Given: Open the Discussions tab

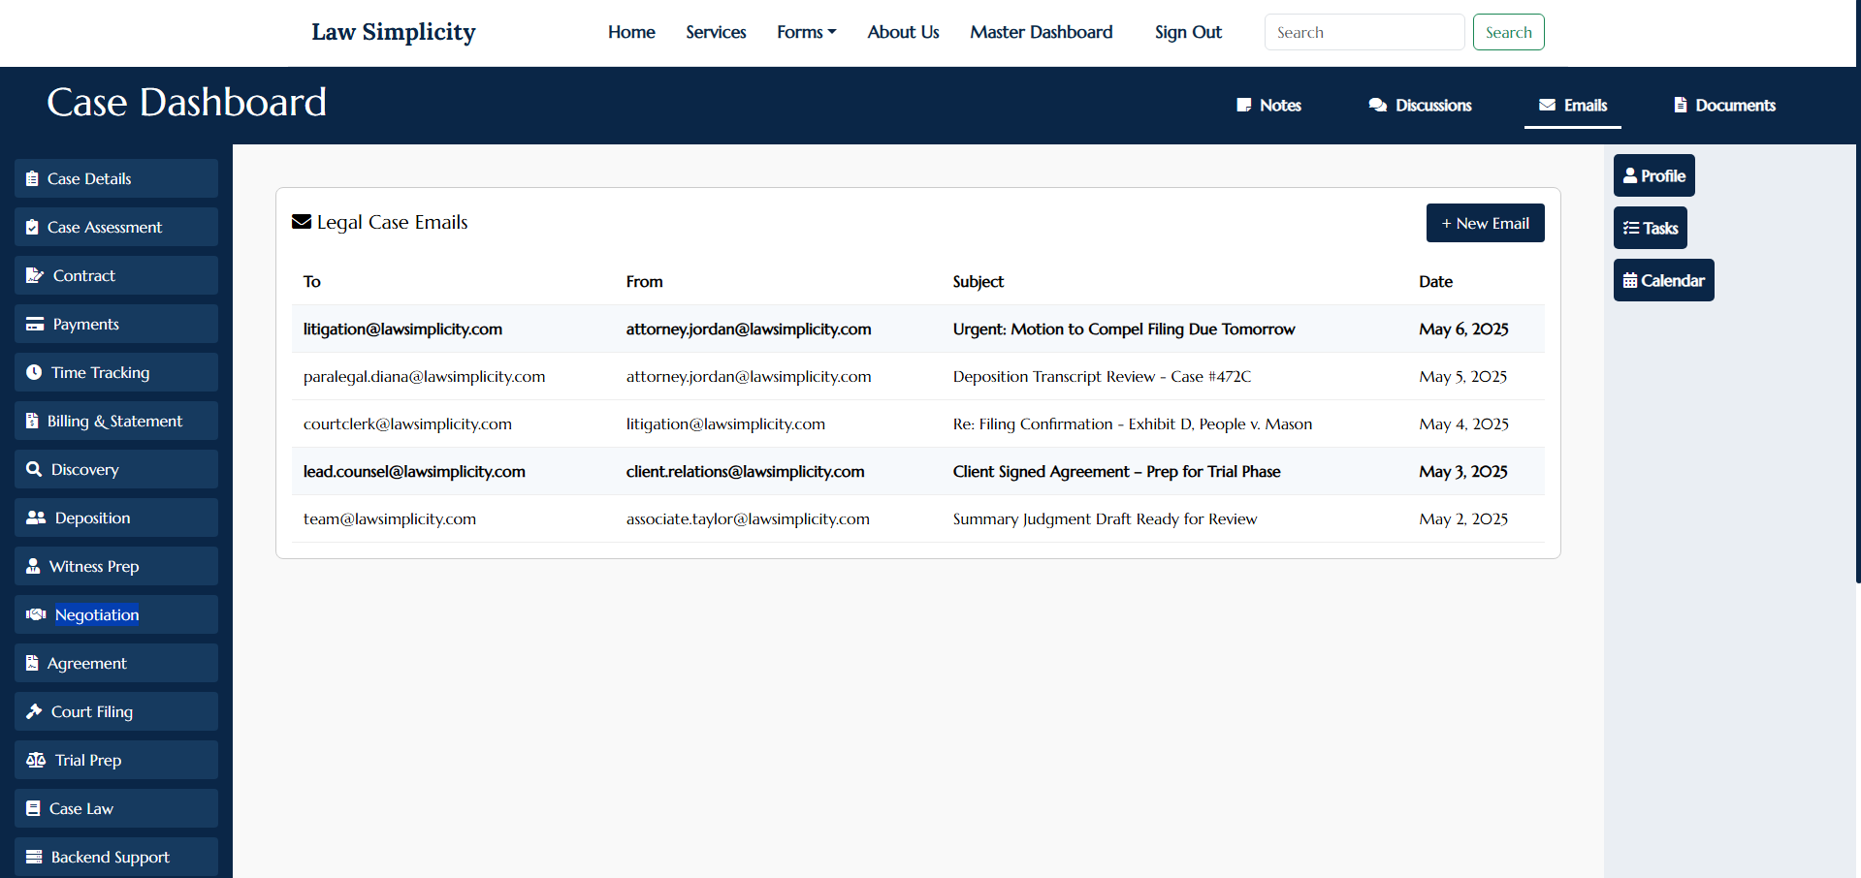Looking at the screenshot, I should 1419,105.
